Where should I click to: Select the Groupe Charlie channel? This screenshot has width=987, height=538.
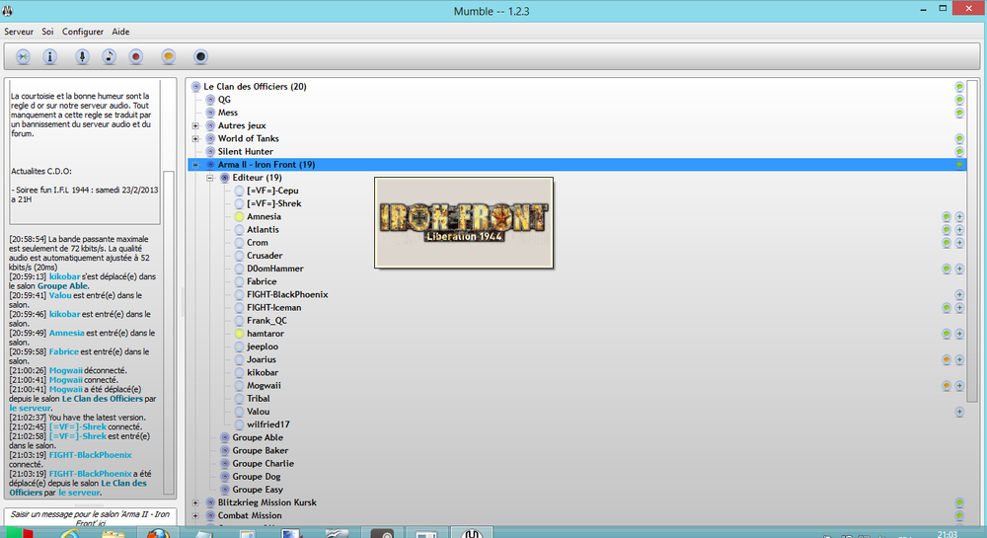[264, 464]
